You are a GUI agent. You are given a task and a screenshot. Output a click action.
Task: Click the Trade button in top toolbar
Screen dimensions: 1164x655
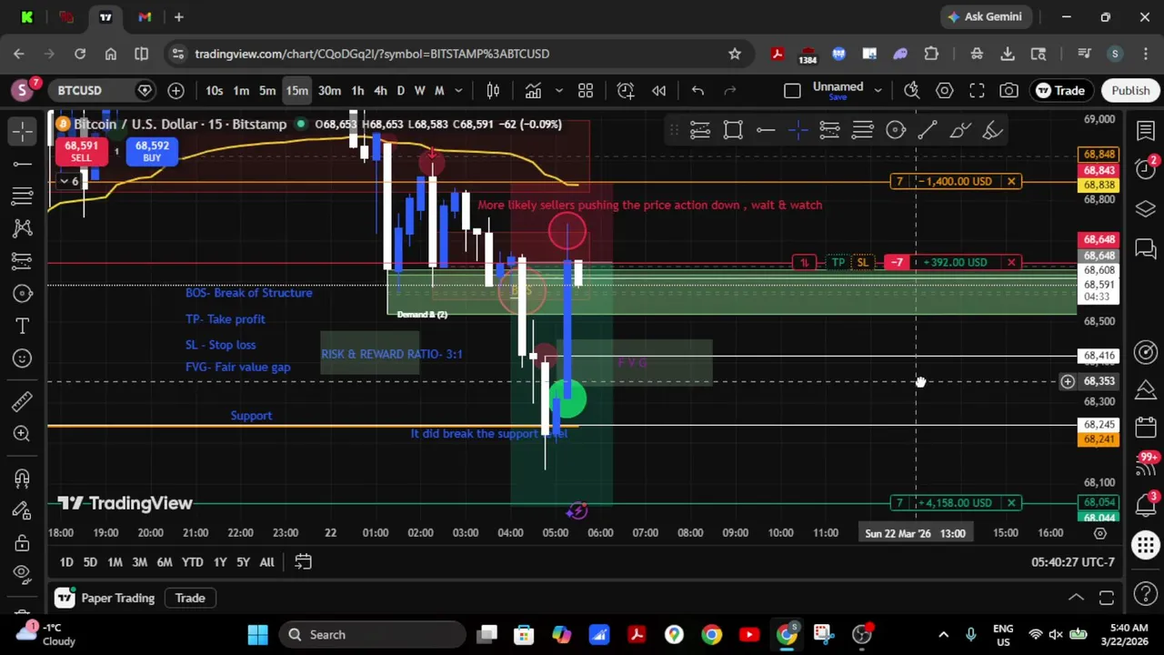click(x=1060, y=90)
